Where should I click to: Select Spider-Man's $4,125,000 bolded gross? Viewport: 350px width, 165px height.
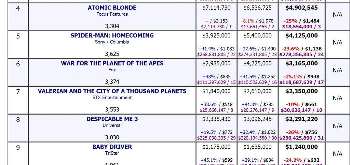click(x=301, y=35)
